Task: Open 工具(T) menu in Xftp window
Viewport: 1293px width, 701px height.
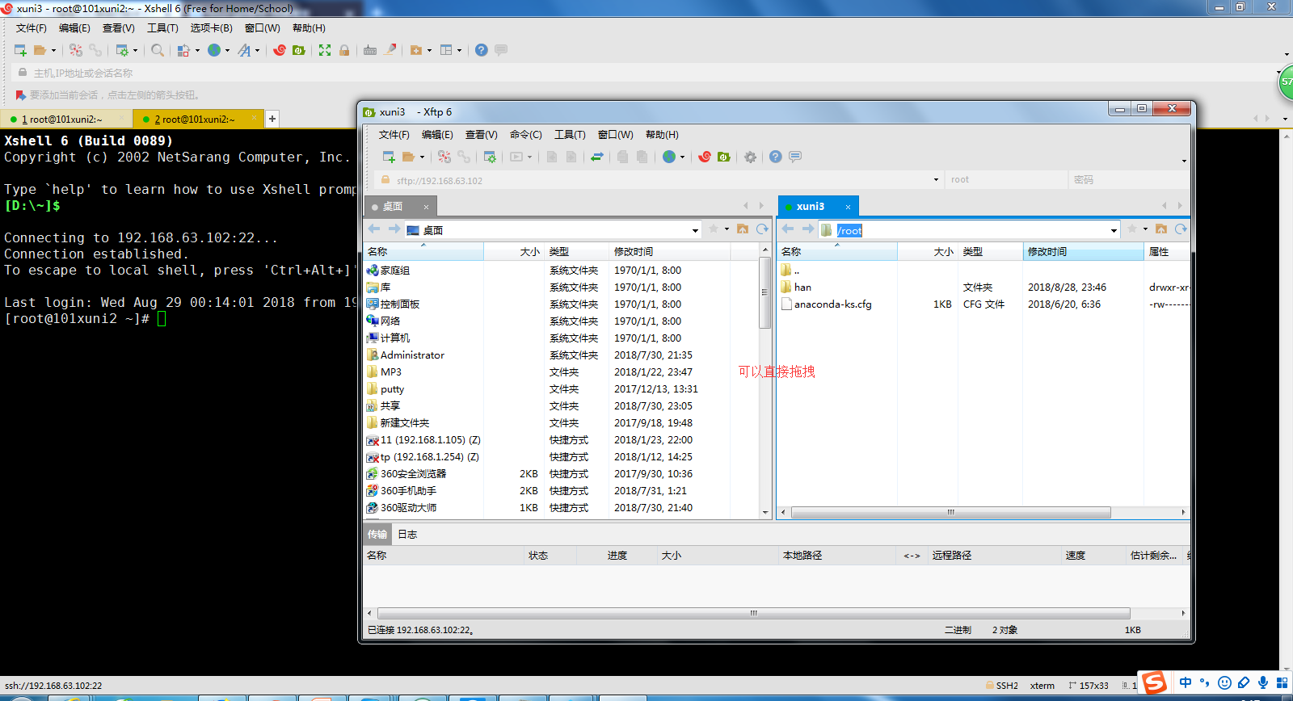Action: (x=570, y=135)
